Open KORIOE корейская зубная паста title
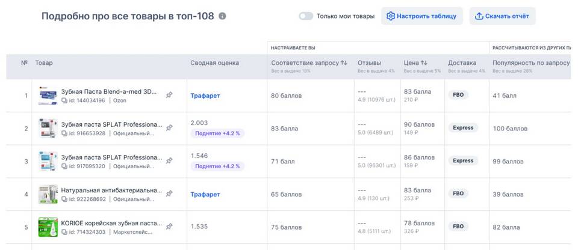The height and width of the screenshot is (250, 578). [111, 223]
